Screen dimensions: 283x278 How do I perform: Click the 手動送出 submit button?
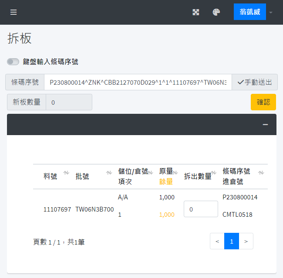255,82
